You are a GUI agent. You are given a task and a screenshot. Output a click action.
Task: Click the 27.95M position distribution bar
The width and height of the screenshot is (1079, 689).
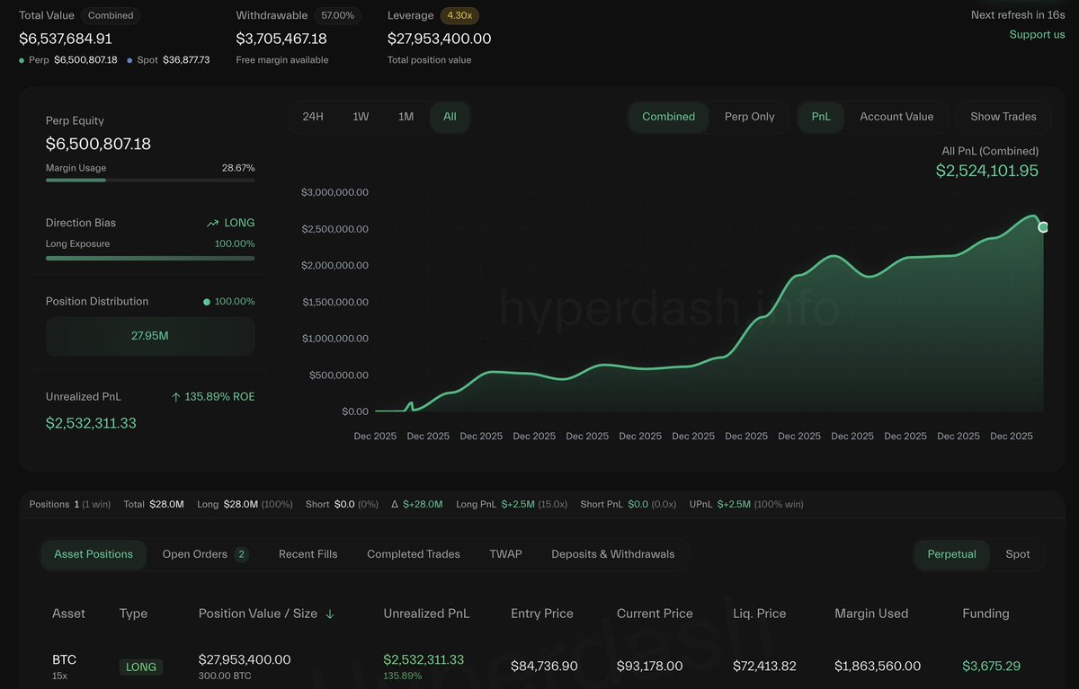pos(150,336)
